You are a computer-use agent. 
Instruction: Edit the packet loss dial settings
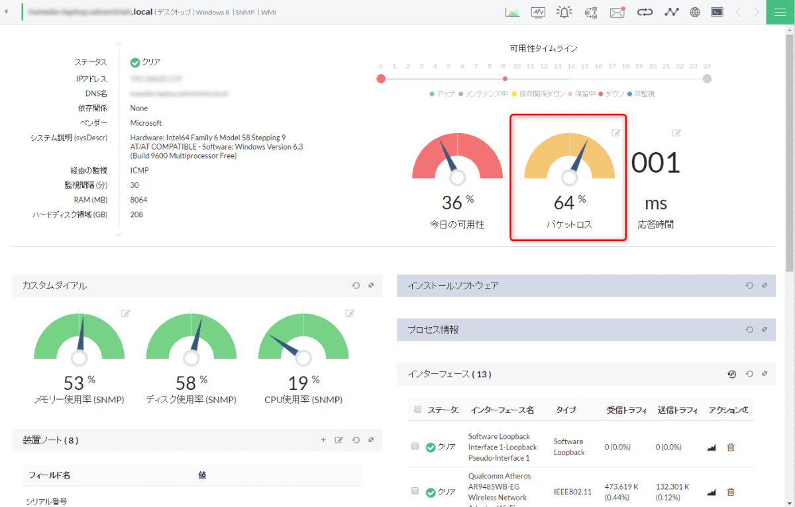[x=615, y=133]
